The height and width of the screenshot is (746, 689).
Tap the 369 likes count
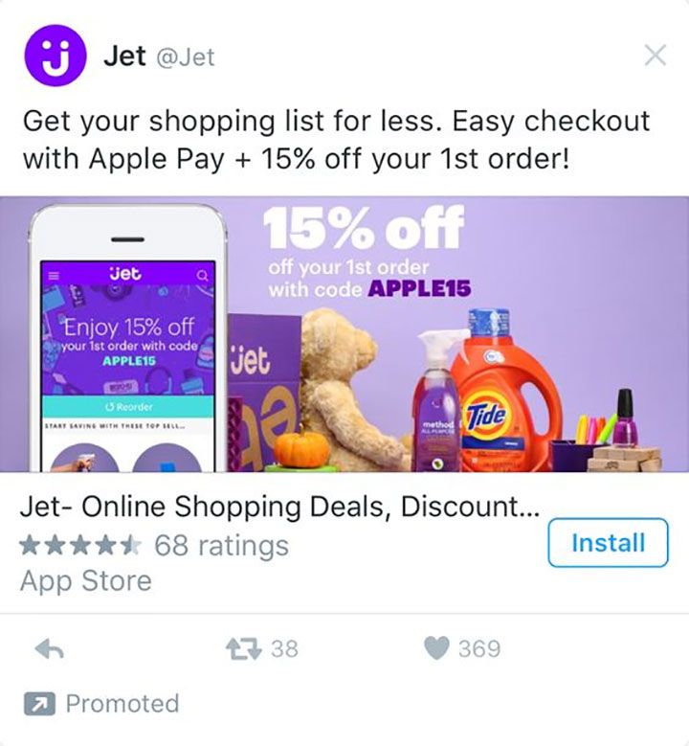tap(479, 649)
